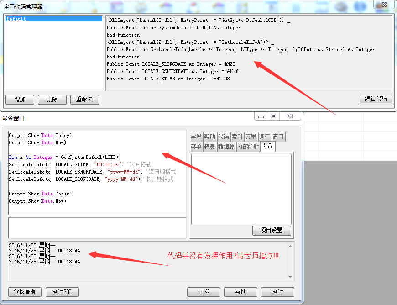Click 重命名 to rename the code
Viewport: 397px width, 305px height.
(x=84, y=100)
